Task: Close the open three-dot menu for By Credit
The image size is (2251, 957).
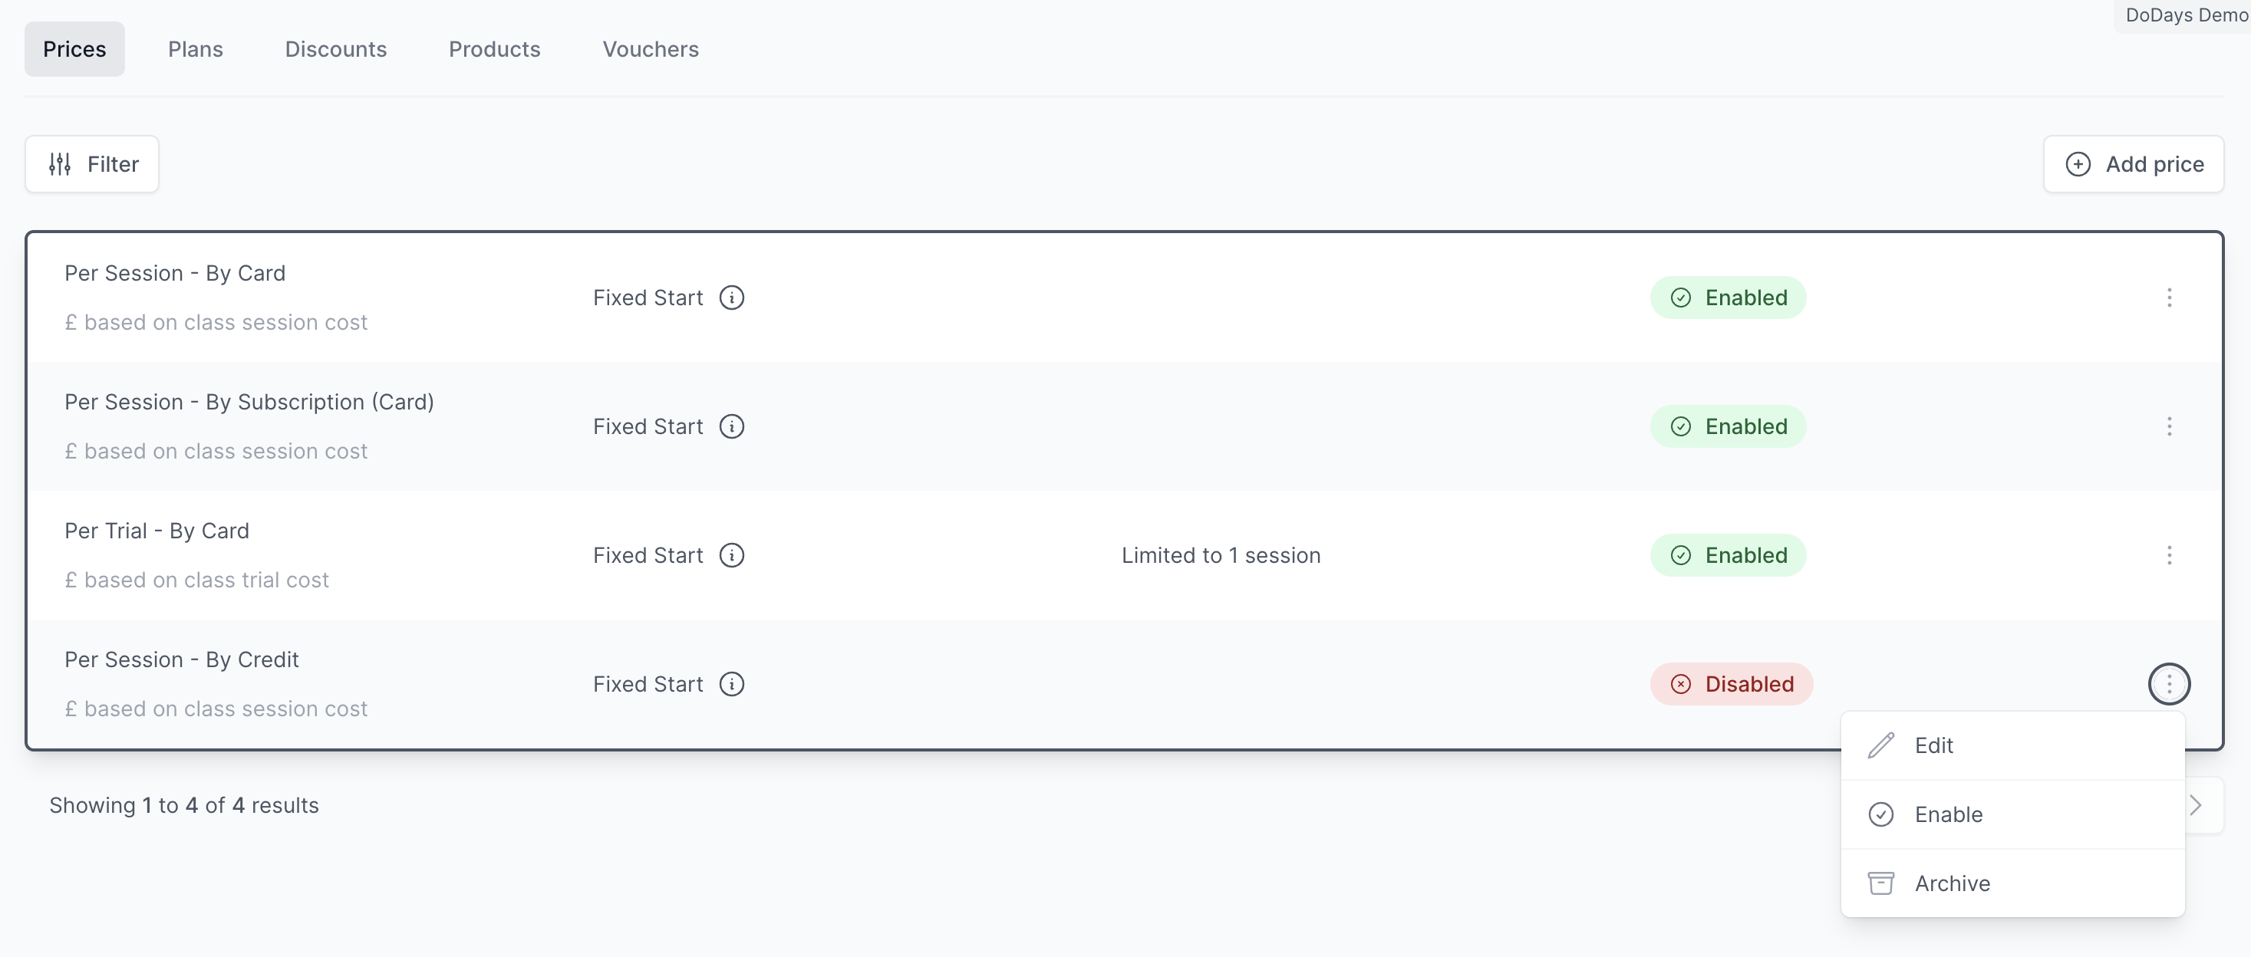Action: (2169, 684)
